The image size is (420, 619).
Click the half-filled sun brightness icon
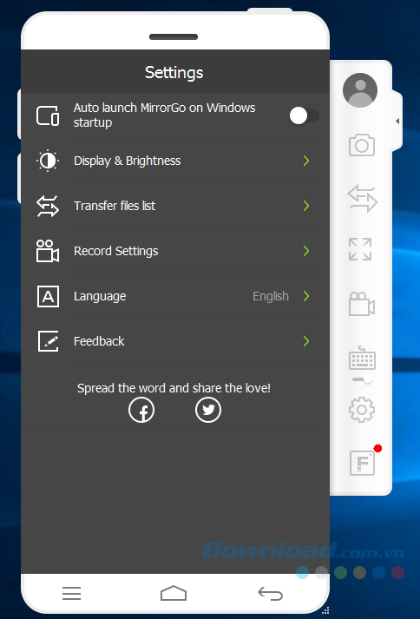pos(48,161)
